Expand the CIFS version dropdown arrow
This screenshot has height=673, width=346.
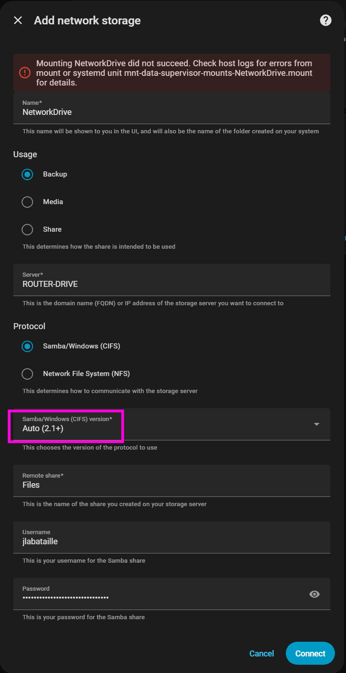[317, 424]
